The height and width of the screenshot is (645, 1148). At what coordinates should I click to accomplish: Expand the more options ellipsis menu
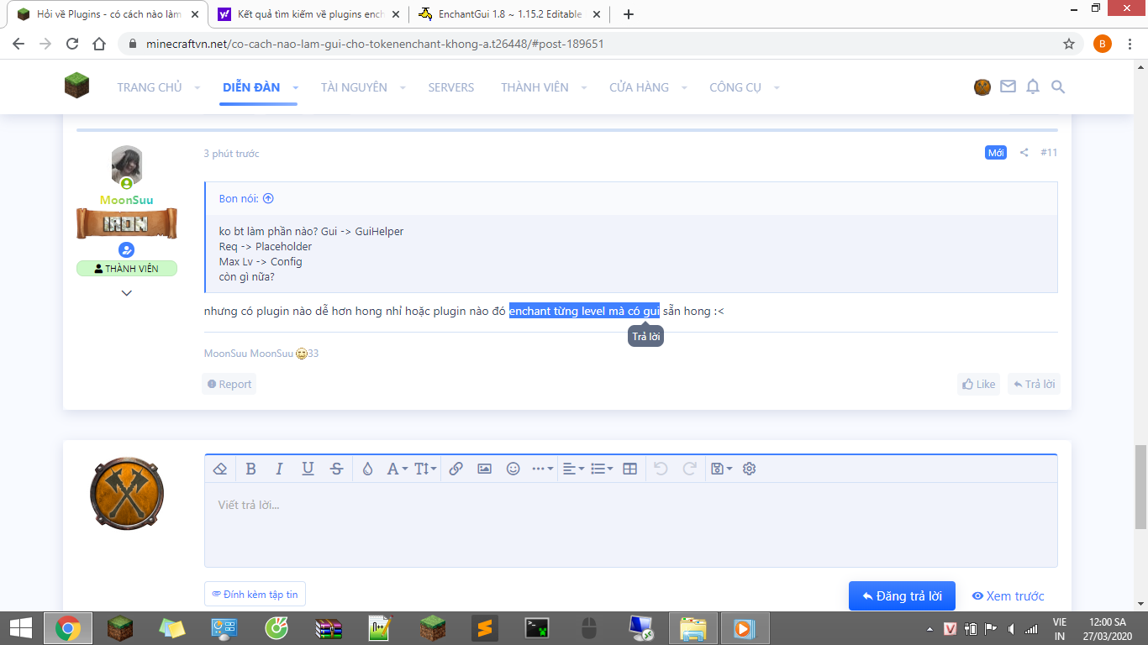click(x=543, y=469)
